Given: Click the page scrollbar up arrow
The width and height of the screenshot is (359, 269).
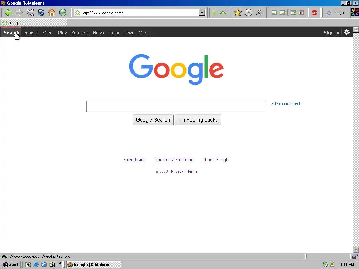Looking at the screenshot, I should pyautogui.click(x=356, y=29).
